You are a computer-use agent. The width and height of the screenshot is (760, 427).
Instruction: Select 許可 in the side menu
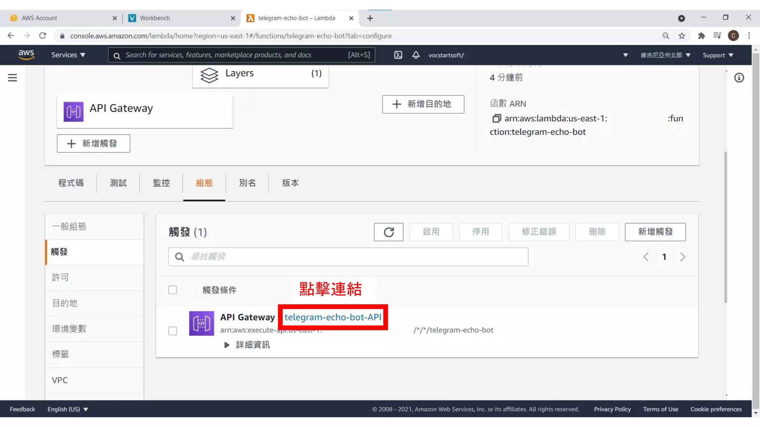point(94,278)
